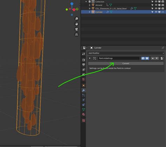This screenshot has width=166, height=147.
Task: Open the Object Data green triangle tab
Action: [x=83, y=109]
